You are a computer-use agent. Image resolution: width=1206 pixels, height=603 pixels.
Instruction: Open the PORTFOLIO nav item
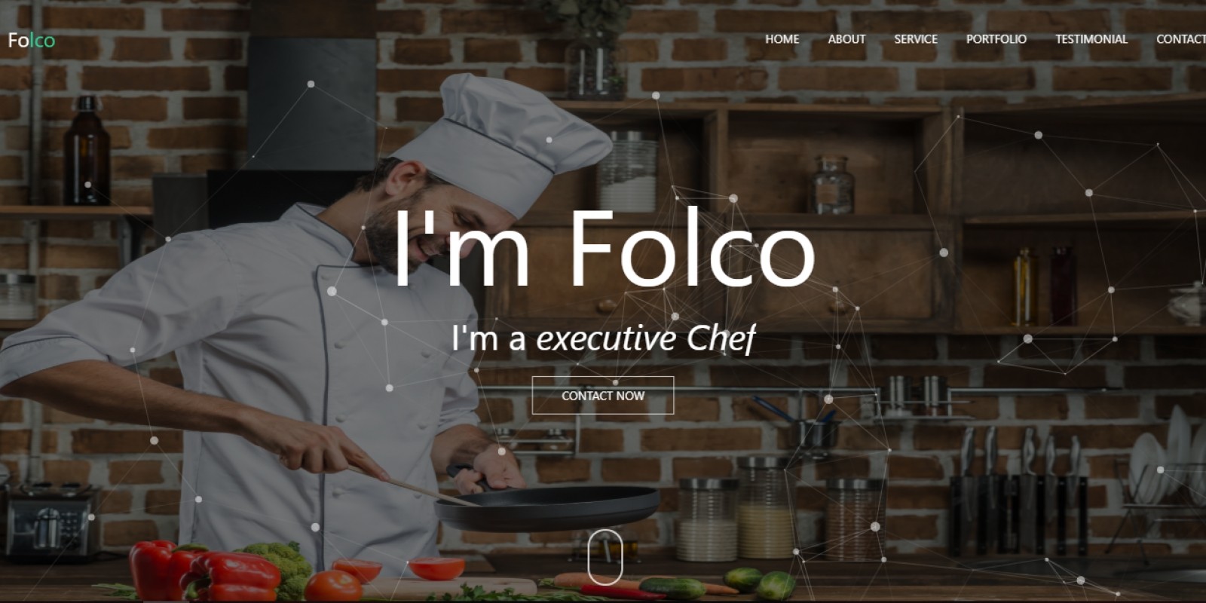click(996, 39)
